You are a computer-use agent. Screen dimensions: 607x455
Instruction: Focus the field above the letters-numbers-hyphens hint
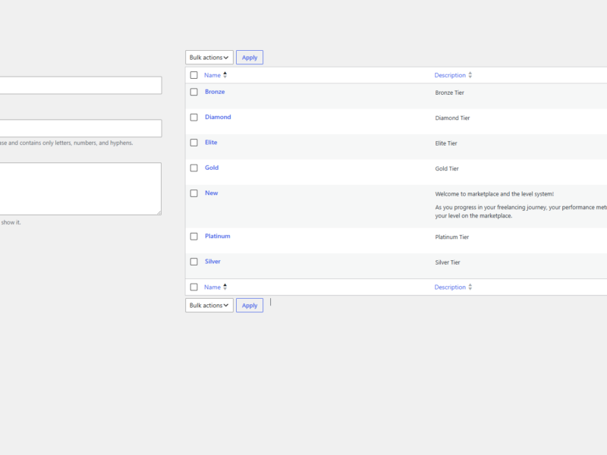[80, 128]
